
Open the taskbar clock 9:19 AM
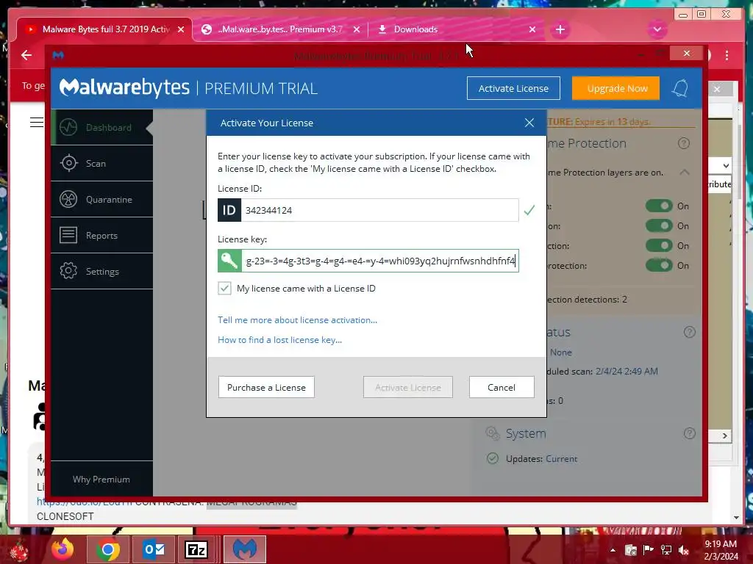721,550
